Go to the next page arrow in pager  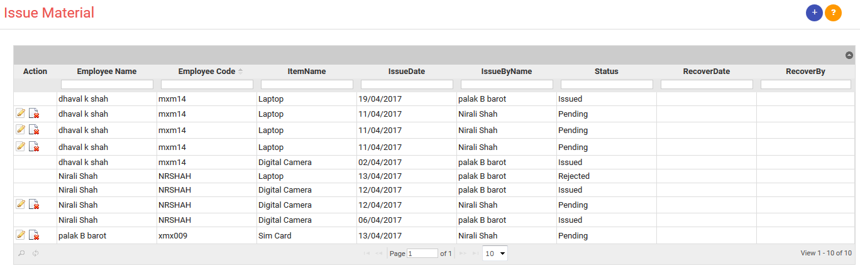point(463,254)
